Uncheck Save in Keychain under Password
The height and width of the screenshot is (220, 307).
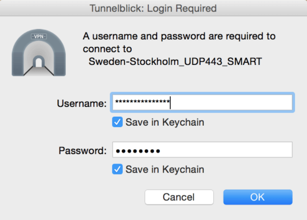click(x=117, y=169)
